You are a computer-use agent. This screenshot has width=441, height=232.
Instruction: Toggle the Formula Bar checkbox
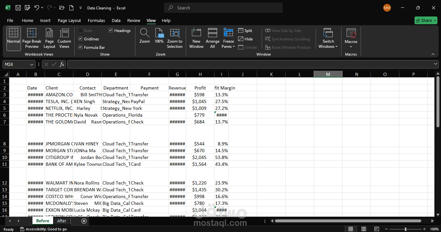click(x=80, y=47)
